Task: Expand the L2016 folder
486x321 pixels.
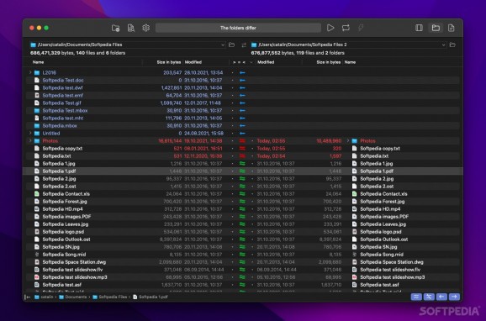Action: pyautogui.click(x=30, y=72)
